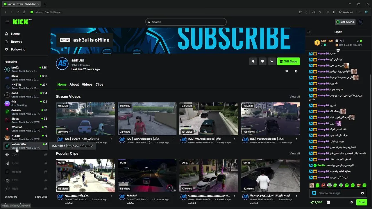The width and height of the screenshot is (372, 209).
Task: Select the channel Home tab
Action: coord(62,84)
